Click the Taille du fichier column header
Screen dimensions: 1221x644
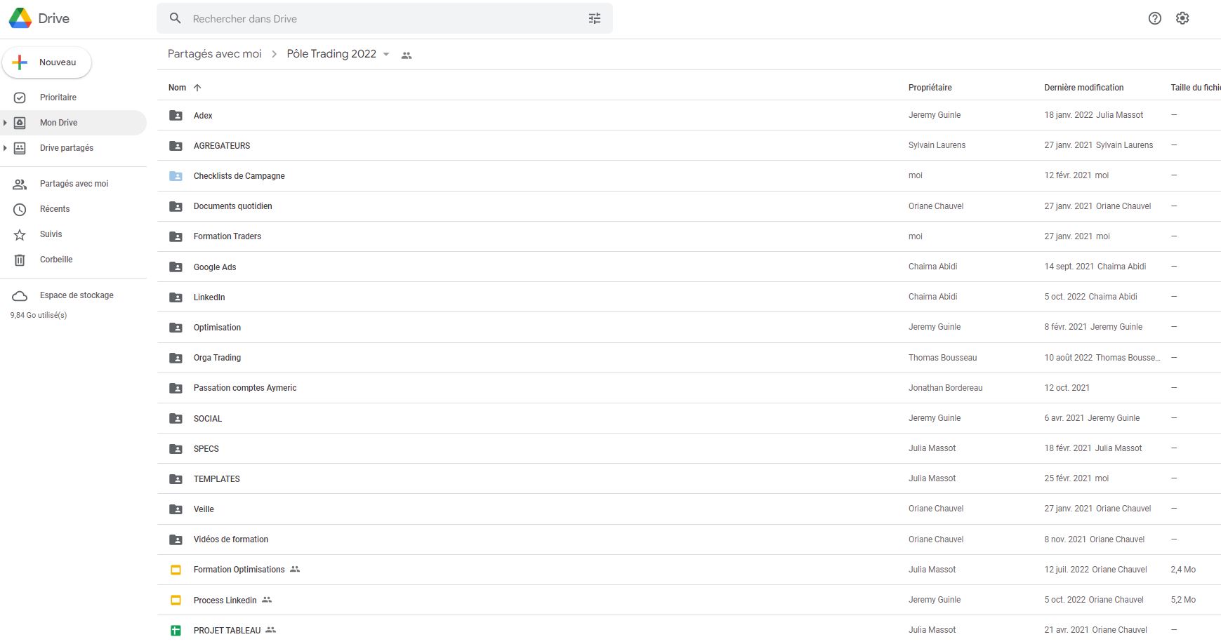pyautogui.click(x=1195, y=88)
